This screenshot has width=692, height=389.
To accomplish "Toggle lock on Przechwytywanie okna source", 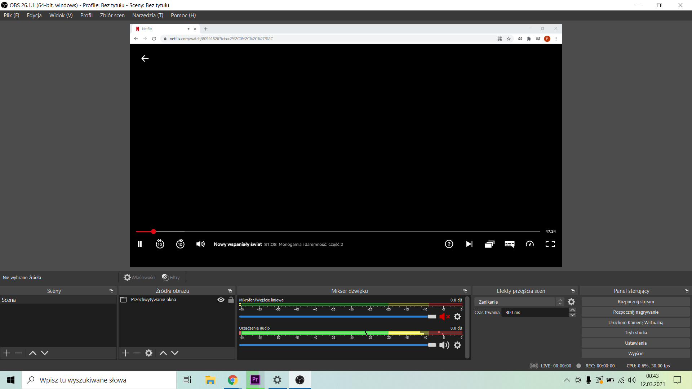I will click(231, 300).
